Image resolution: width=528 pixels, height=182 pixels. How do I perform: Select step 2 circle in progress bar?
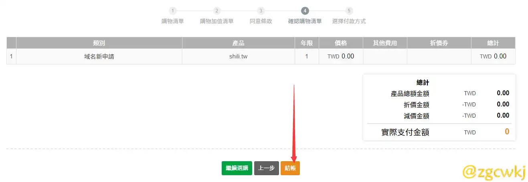coord(216,11)
